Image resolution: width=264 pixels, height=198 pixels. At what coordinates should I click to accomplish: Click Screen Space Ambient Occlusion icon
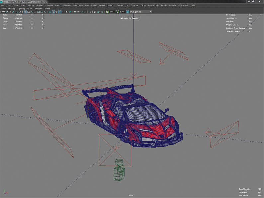coord(75,12)
